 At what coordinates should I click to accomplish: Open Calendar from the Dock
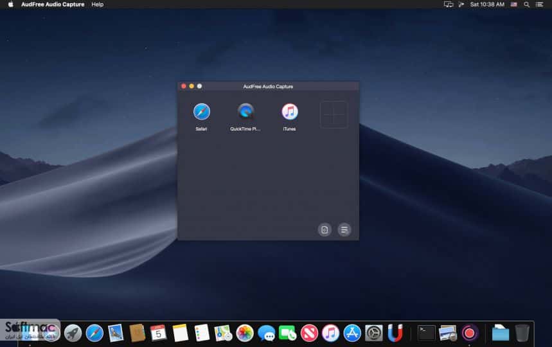(159, 333)
